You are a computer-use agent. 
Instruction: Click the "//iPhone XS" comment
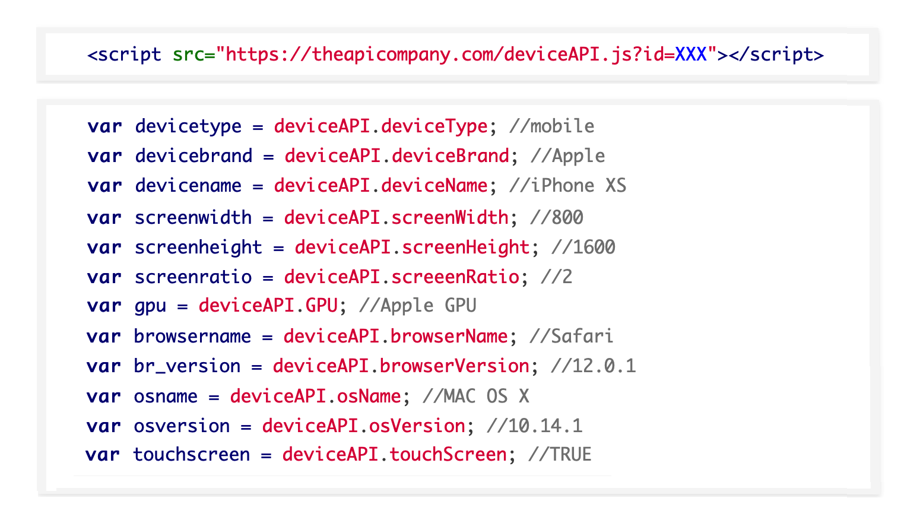point(568,186)
